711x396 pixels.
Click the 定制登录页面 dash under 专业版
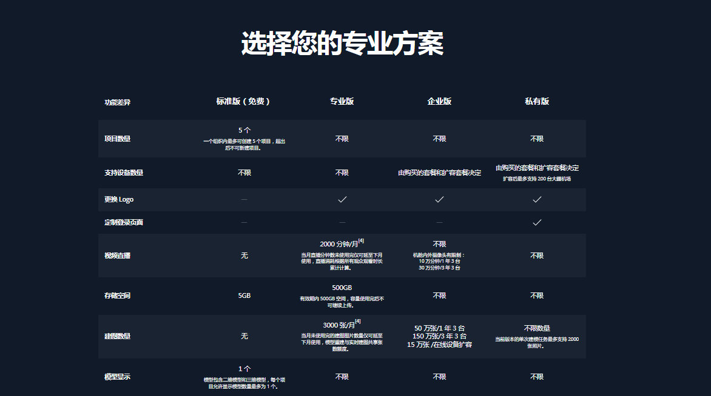pyautogui.click(x=342, y=222)
